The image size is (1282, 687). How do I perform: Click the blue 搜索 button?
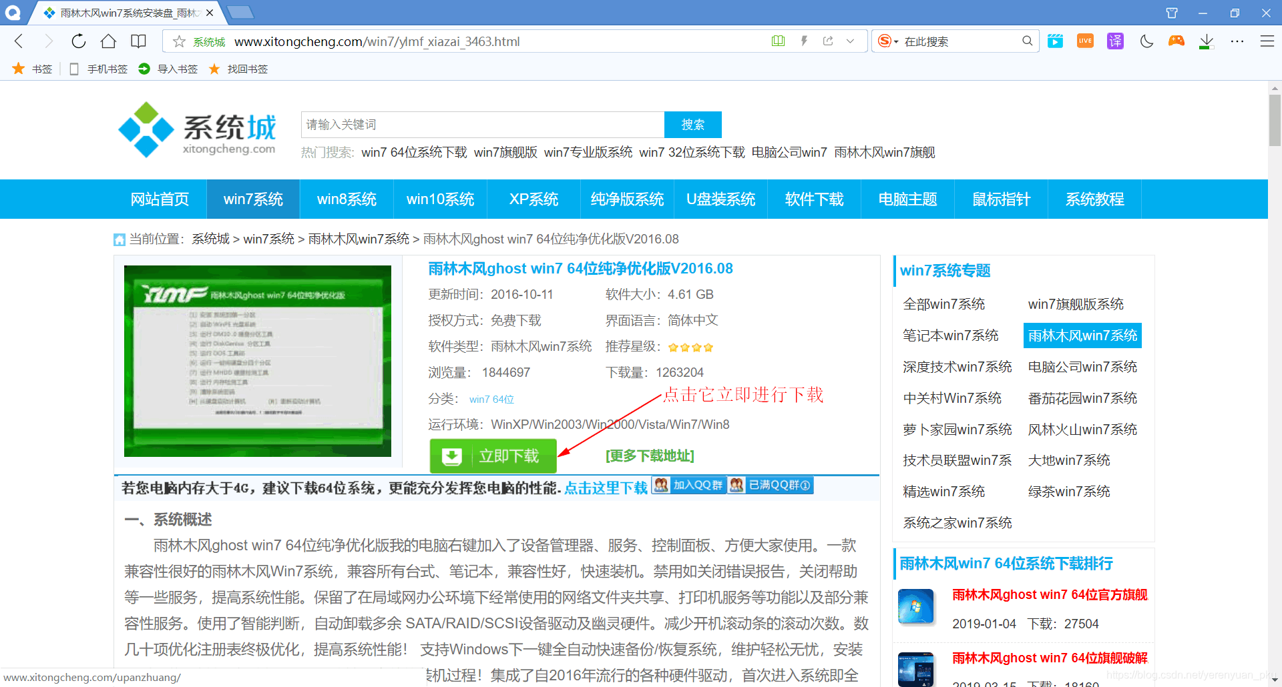pyautogui.click(x=693, y=125)
